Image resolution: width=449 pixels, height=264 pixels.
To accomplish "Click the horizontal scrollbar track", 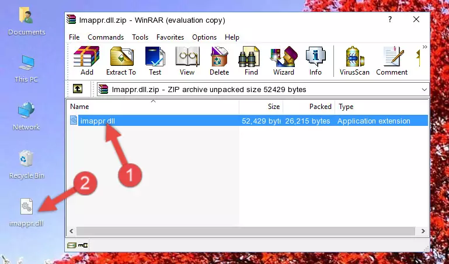I will pyautogui.click(x=246, y=231).
